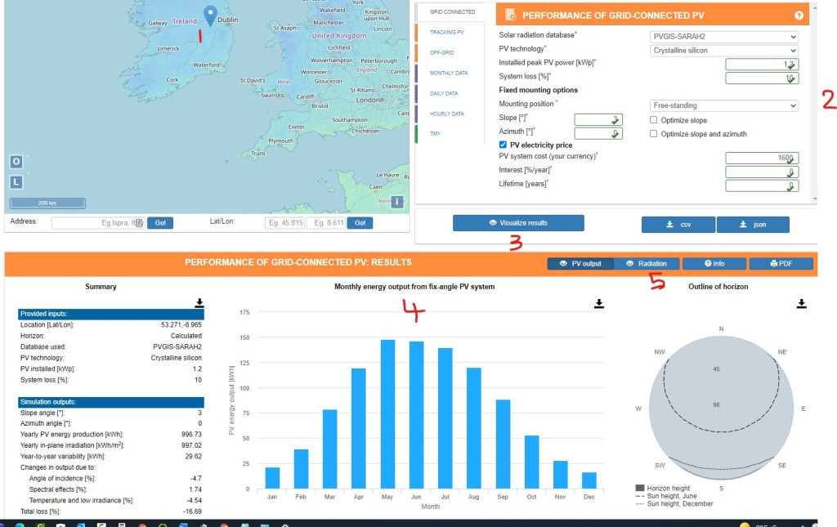
Task: Click the map information "i" icon
Action: (396, 201)
